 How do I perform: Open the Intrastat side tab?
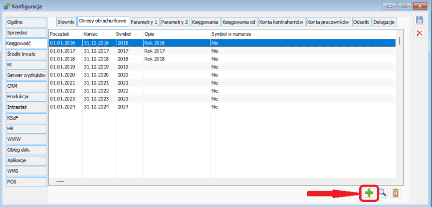(26, 107)
